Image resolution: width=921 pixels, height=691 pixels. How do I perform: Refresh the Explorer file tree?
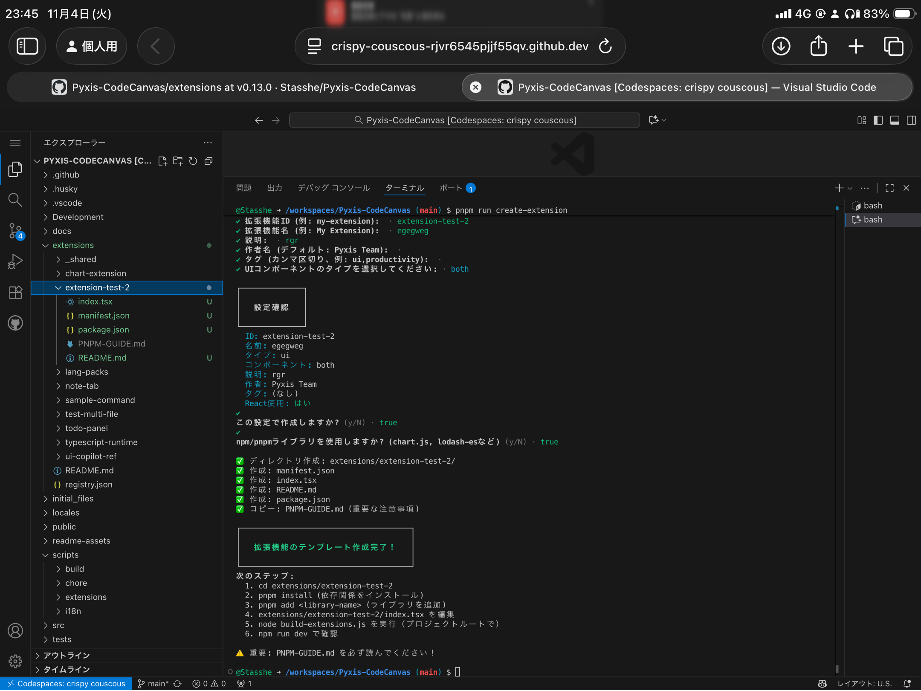(x=193, y=161)
